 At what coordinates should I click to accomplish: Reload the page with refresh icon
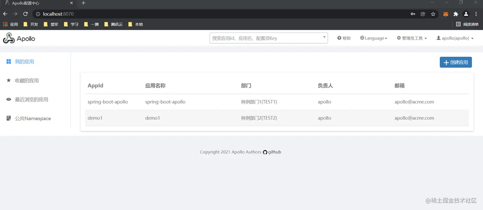[26, 14]
